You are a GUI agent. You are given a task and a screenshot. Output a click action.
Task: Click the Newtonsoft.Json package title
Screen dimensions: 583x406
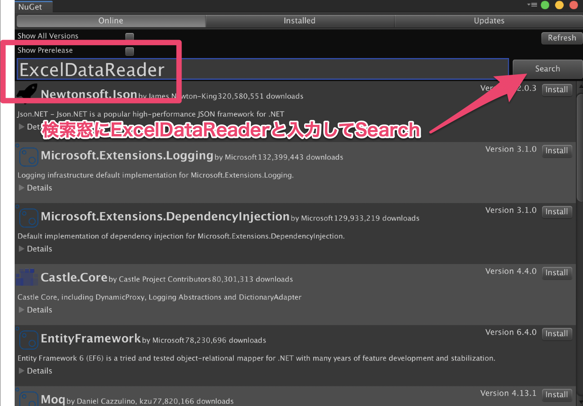point(89,94)
